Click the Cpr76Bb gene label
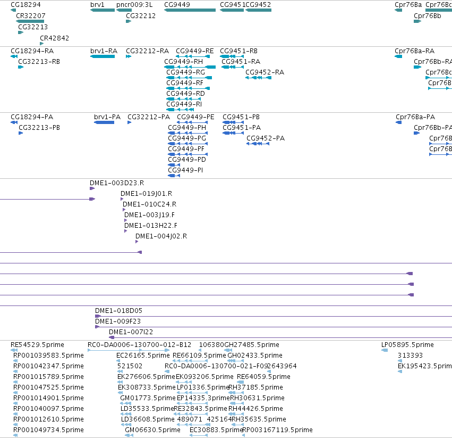Screen dimensions: 452x438 (428, 15)
